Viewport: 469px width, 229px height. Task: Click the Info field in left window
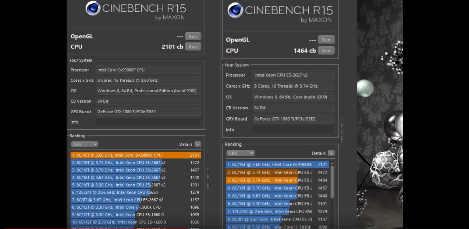click(x=148, y=122)
